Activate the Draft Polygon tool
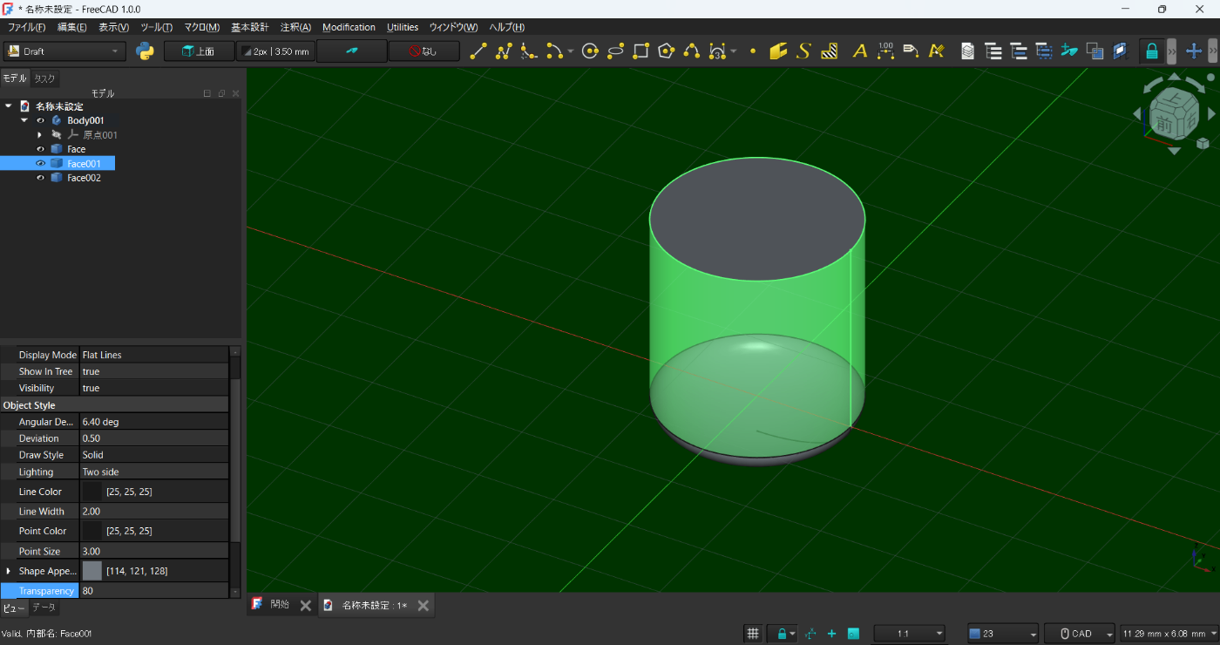This screenshot has width=1220, height=645. [667, 51]
